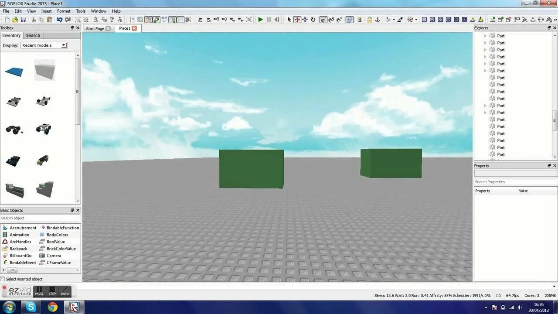
Task: Click the Open folder toolbar icon
Action: 15,20
